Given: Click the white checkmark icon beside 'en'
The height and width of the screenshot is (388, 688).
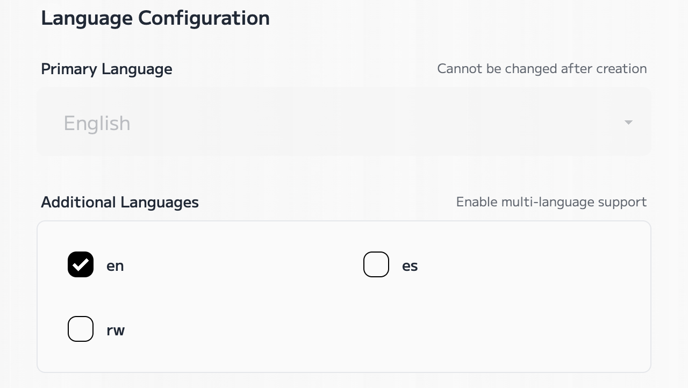Looking at the screenshot, I should point(81,264).
